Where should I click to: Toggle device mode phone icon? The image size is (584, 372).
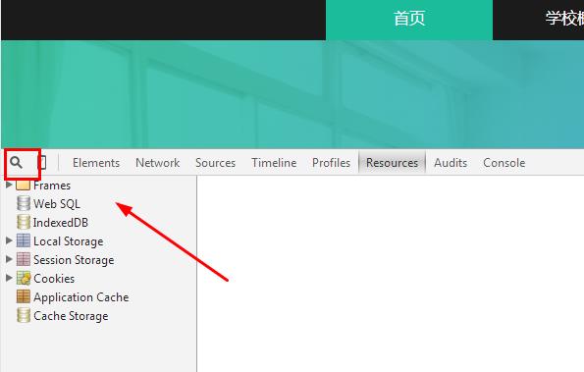point(43,163)
